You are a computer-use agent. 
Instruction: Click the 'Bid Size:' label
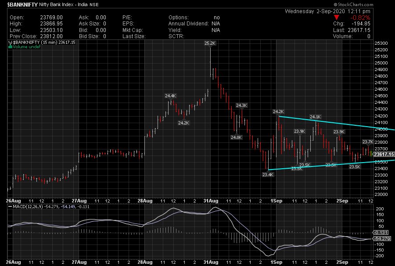89,36
